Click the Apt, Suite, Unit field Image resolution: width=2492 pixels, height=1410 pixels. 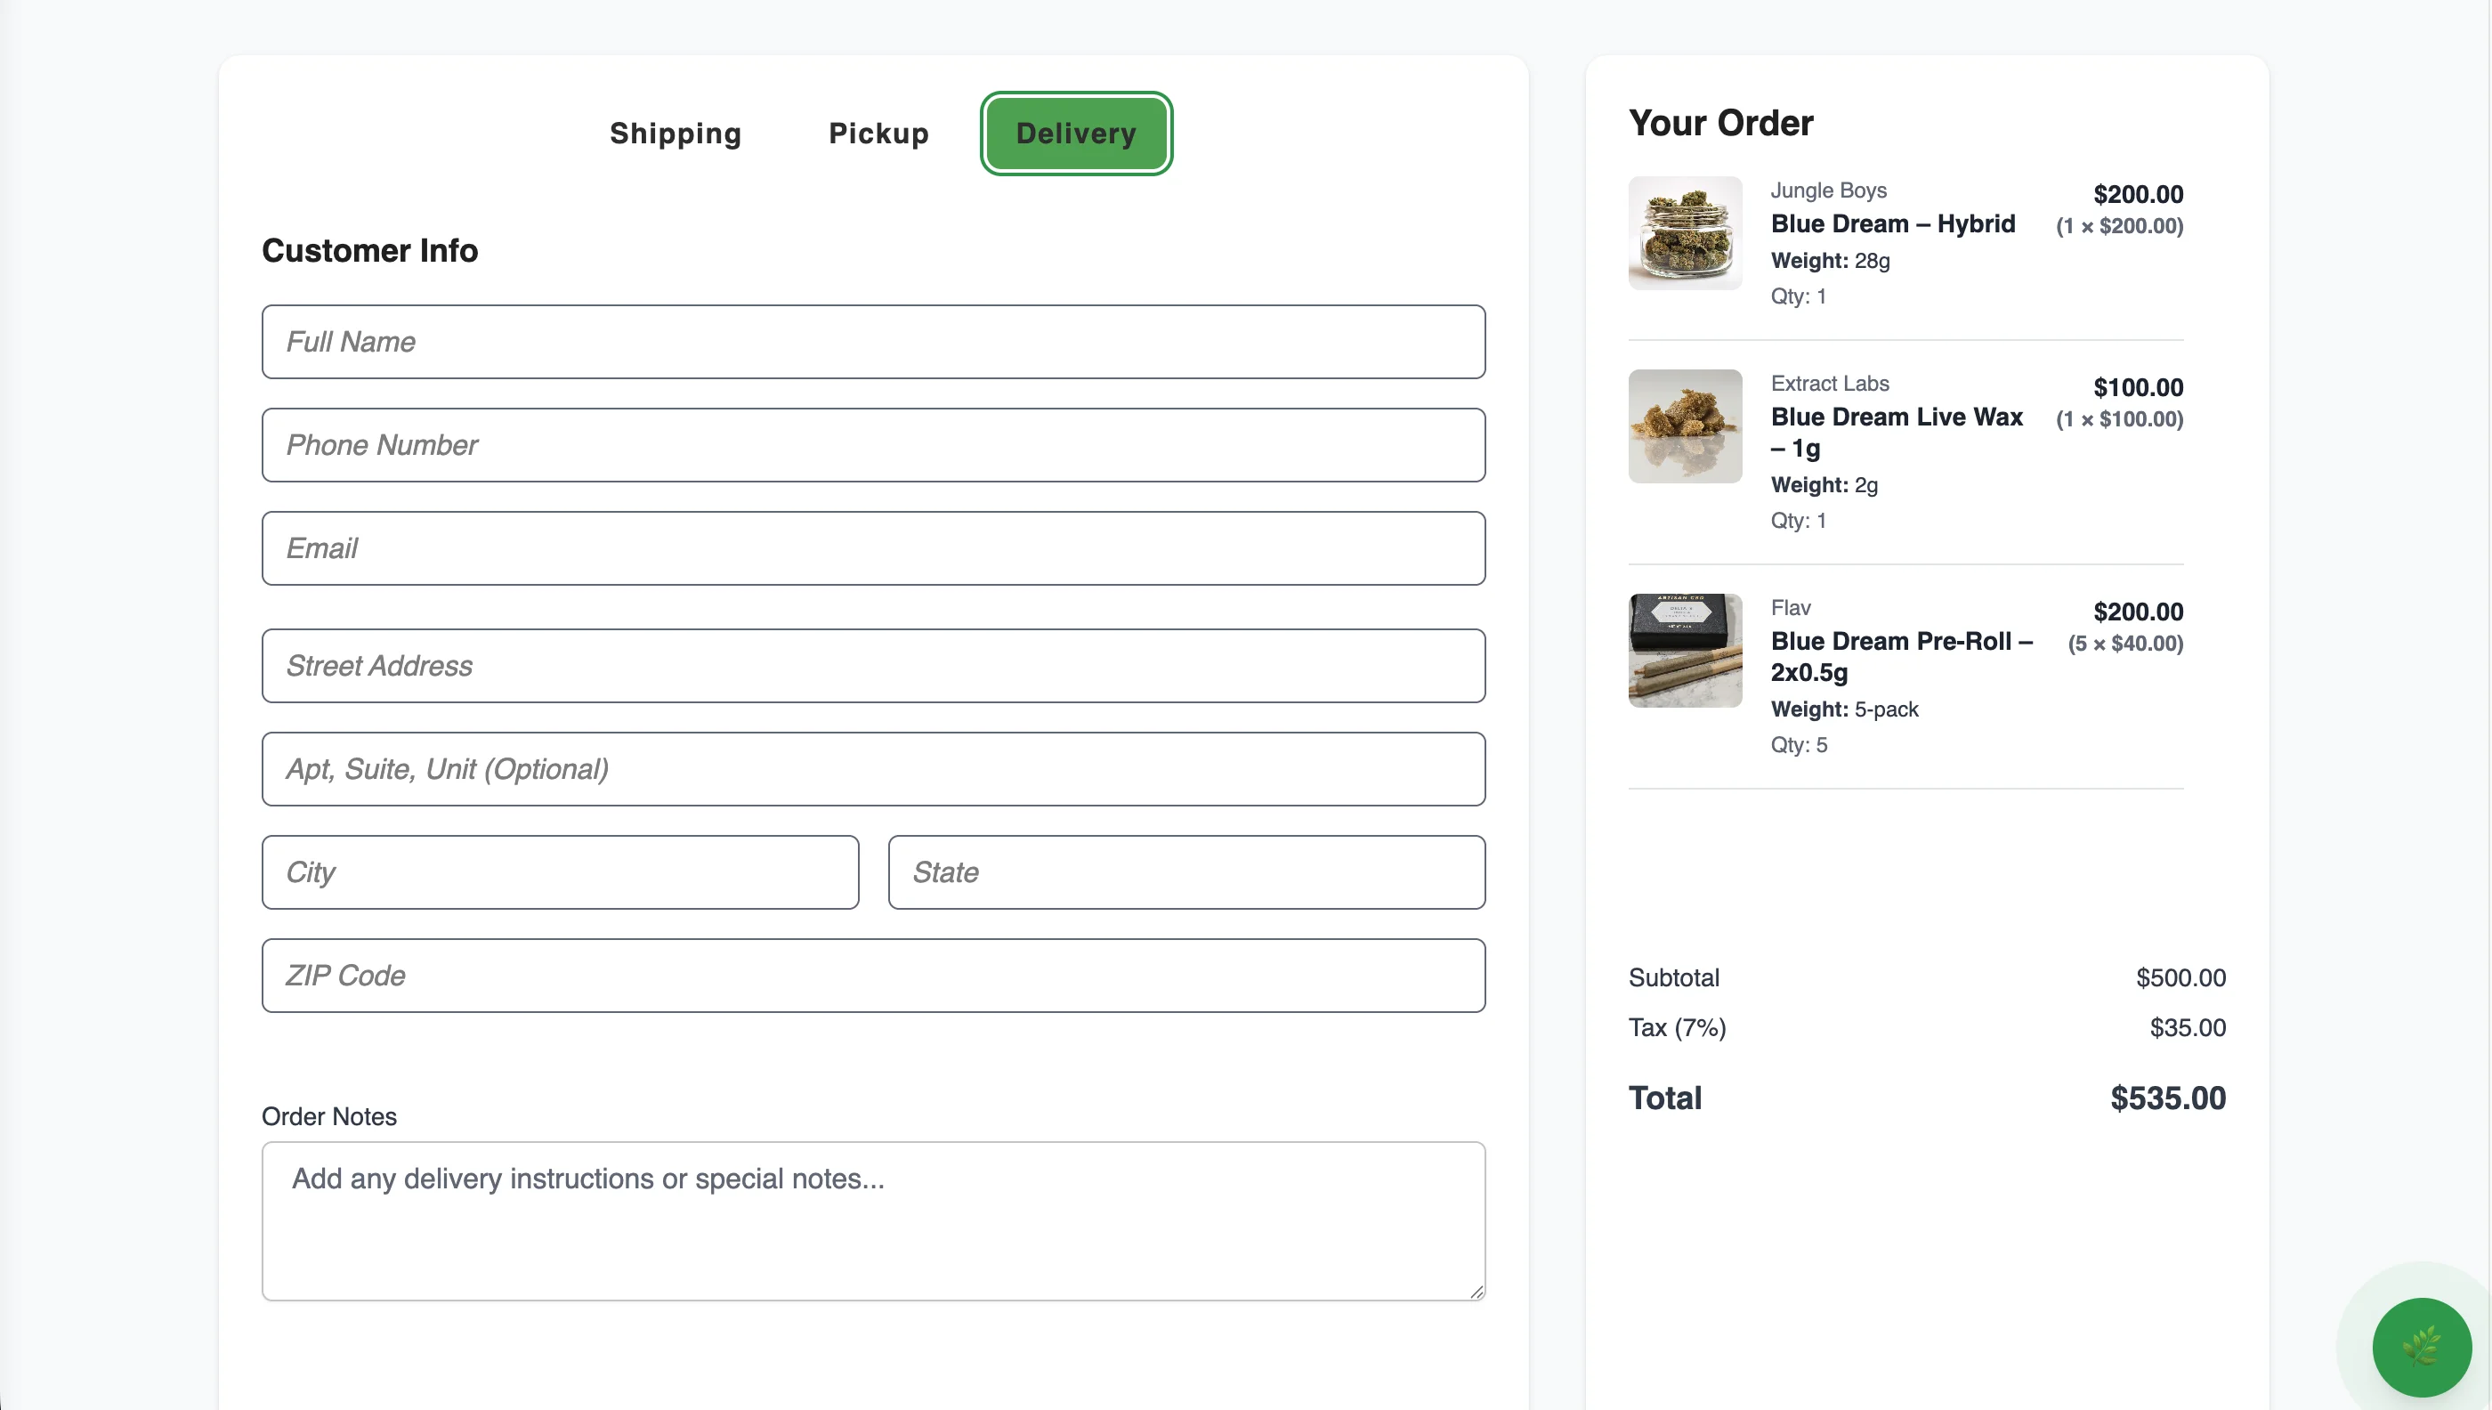pyautogui.click(x=873, y=769)
